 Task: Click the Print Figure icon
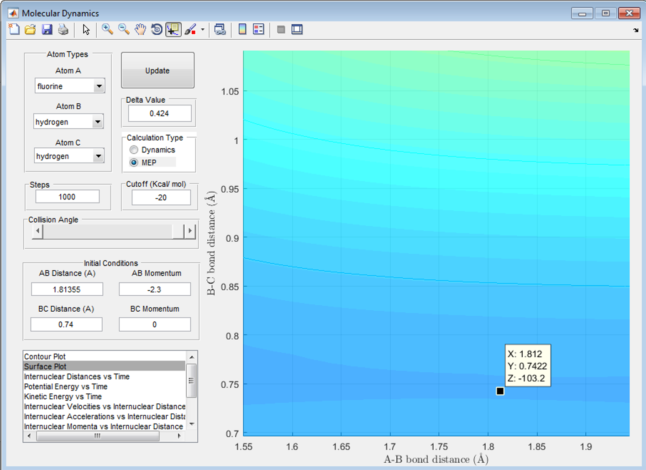pos(63,30)
